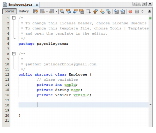
Task: Click line number 12 in the gutter
Action: coord(7,74)
